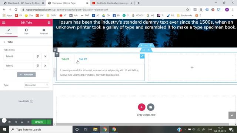Reload the page in Chrome
This screenshot has height=133, width=237.
point(16,10)
